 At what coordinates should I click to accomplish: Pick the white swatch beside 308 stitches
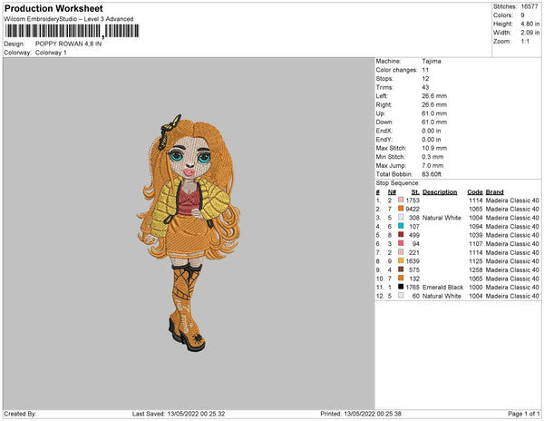pyautogui.click(x=401, y=217)
